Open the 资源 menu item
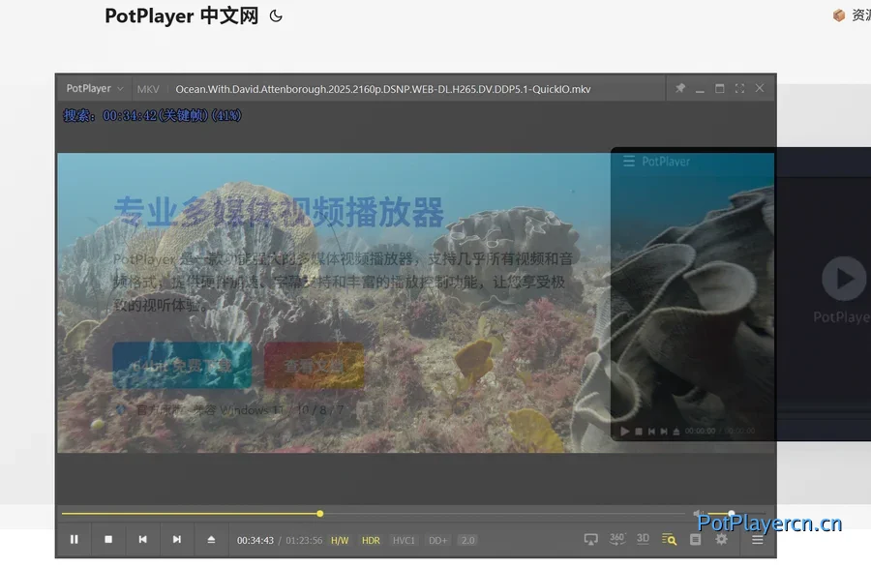This screenshot has height=568, width=871. pos(856,15)
